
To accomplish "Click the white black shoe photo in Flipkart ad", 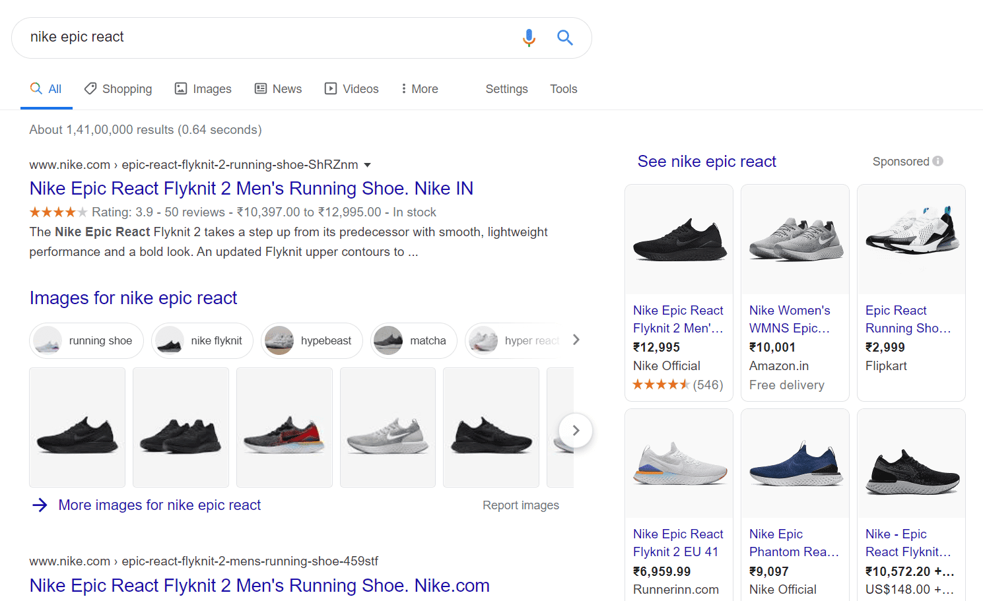I will [x=912, y=239].
